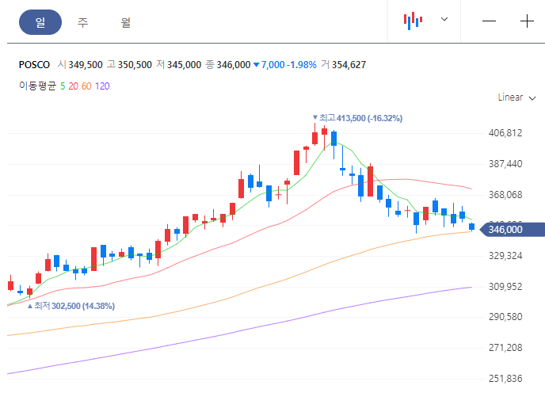The height and width of the screenshot is (393, 545).
Task: Open the Linear scale dropdown
Action: (x=516, y=97)
